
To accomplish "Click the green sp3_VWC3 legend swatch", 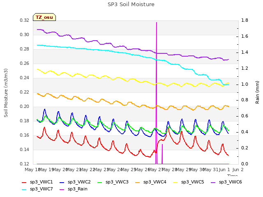I will 100,182.
